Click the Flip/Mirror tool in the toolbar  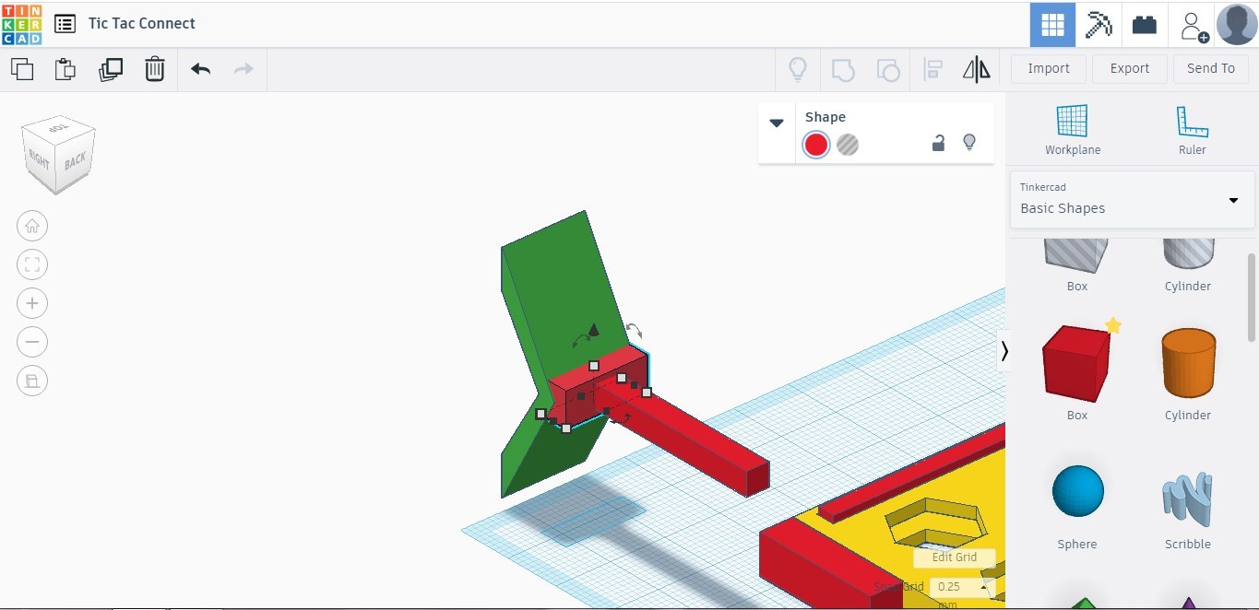(976, 68)
